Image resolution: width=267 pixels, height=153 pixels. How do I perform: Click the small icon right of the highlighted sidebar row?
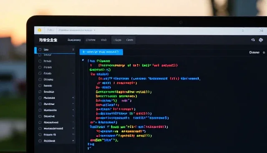click(73, 49)
